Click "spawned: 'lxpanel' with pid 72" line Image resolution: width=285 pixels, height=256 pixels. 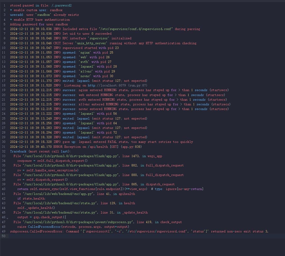63,133
